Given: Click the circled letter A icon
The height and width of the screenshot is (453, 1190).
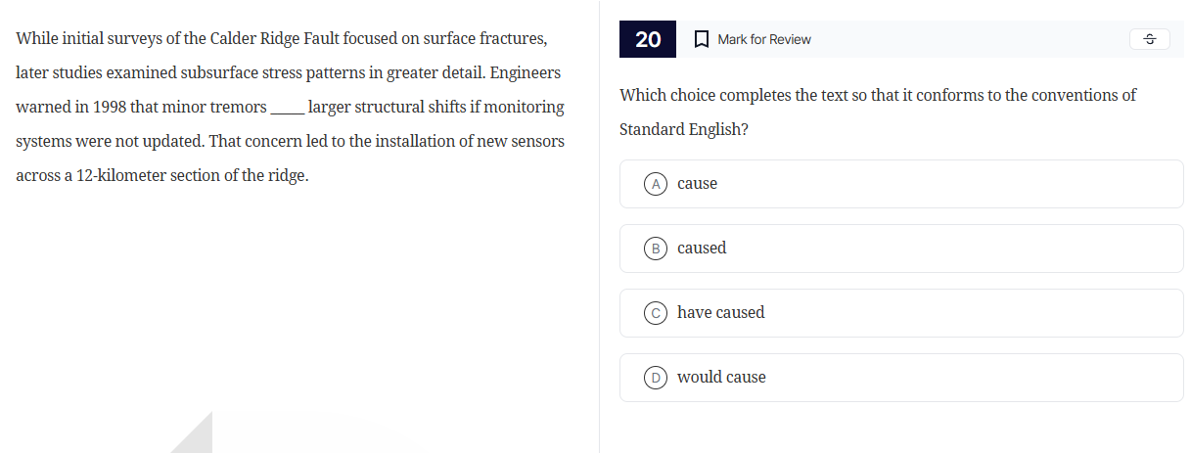Looking at the screenshot, I should pos(656,184).
